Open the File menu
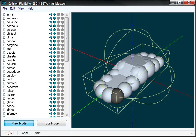 (5, 8)
